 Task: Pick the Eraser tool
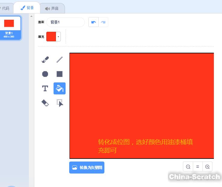pos(45,103)
